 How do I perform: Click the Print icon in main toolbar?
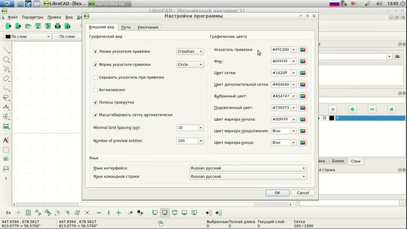58,26
